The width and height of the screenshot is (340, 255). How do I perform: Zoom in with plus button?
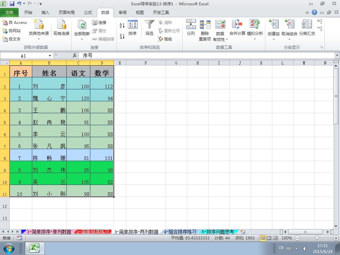(x=336, y=238)
